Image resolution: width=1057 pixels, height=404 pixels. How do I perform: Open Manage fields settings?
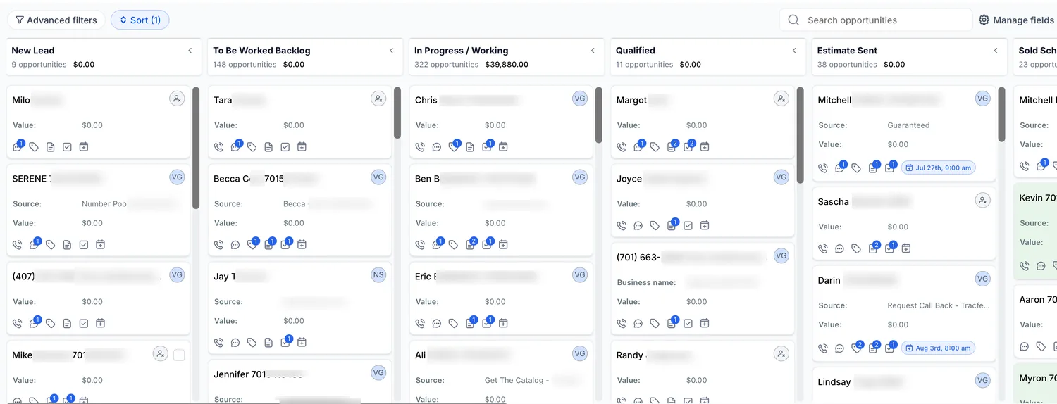[1016, 20]
